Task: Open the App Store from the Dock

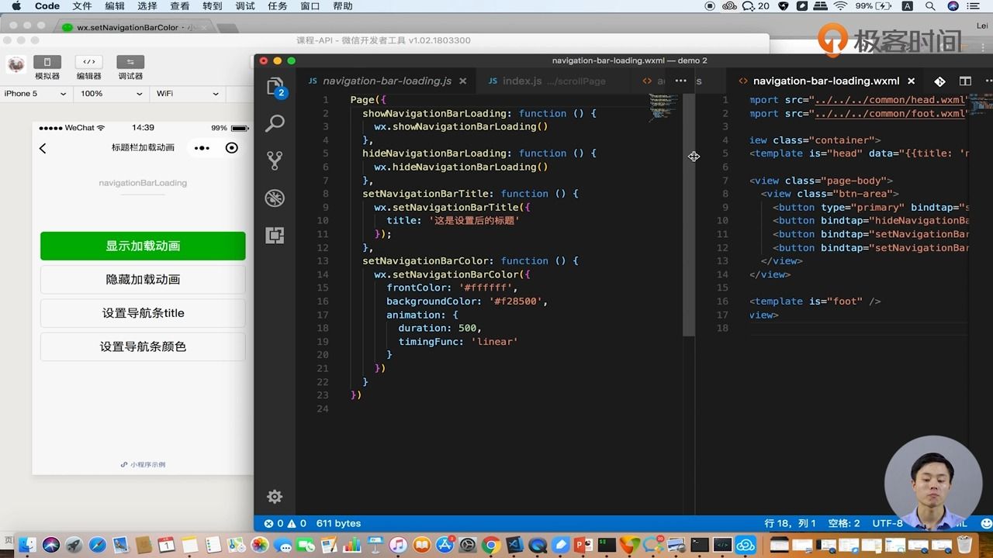Action: (x=445, y=545)
